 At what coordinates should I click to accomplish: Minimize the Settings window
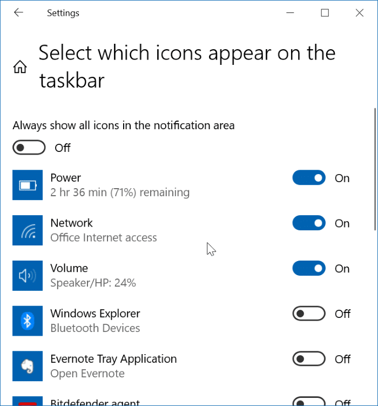[x=290, y=12]
